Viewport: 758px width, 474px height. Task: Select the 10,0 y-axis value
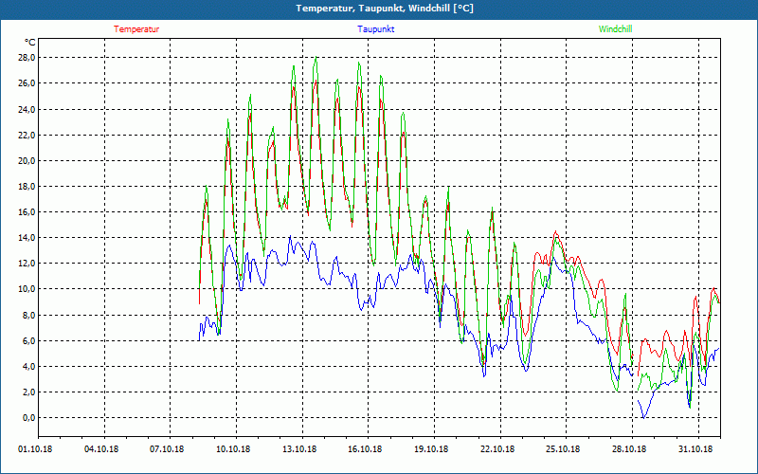(x=27, y=289)
